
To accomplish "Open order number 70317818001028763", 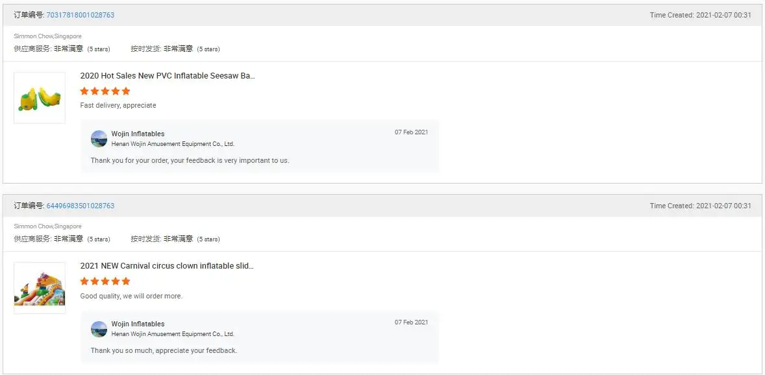I will (81, 15).
